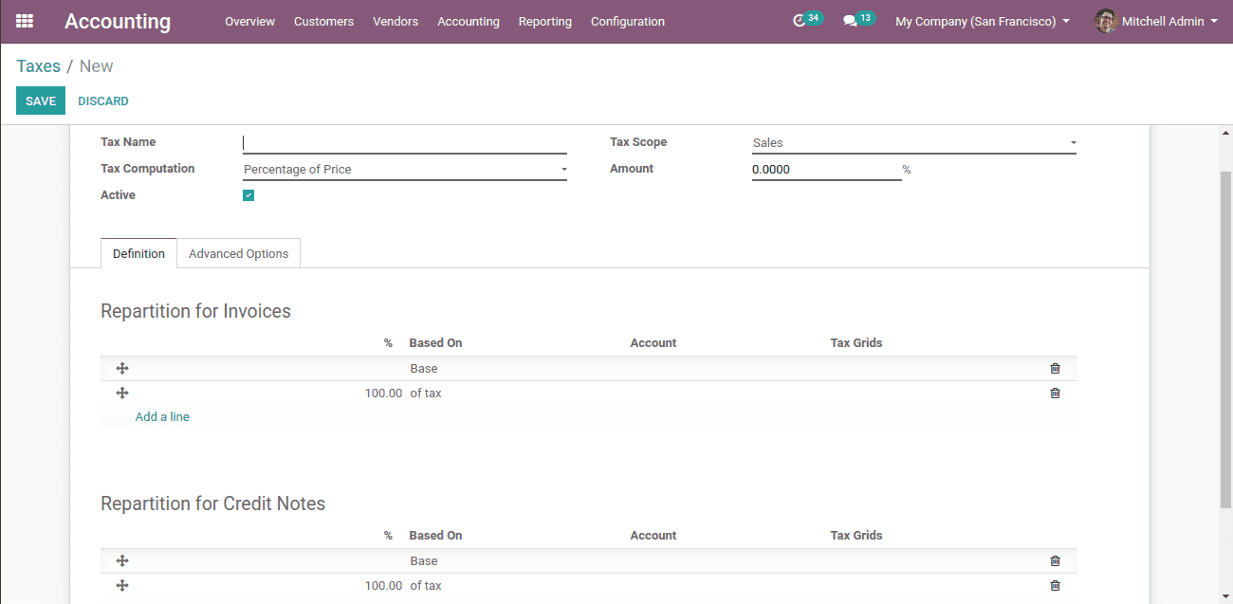Screen dimensions: 1233x604
Task: Click the invoices Account column header
Action: [x=653, y=343]
